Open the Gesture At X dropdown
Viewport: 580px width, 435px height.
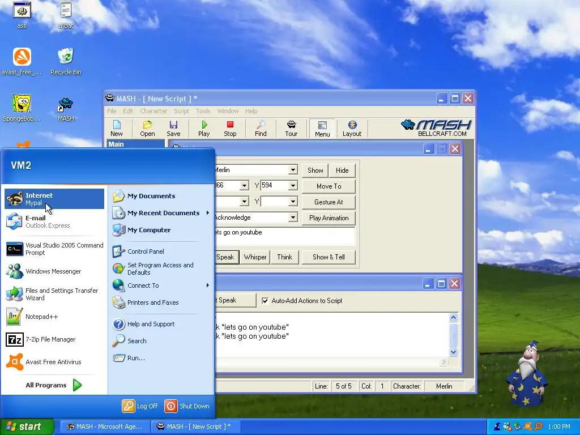244,202
